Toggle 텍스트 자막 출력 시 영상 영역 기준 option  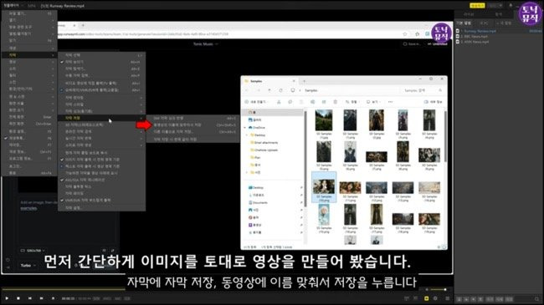(101, 166)
